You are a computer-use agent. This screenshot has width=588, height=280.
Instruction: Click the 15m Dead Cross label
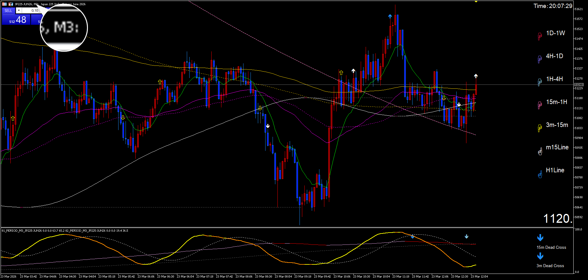tap(551, 247)
